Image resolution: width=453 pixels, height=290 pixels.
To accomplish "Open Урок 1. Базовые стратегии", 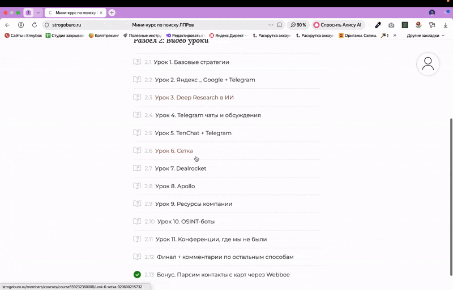I will (x=191, y=62).
